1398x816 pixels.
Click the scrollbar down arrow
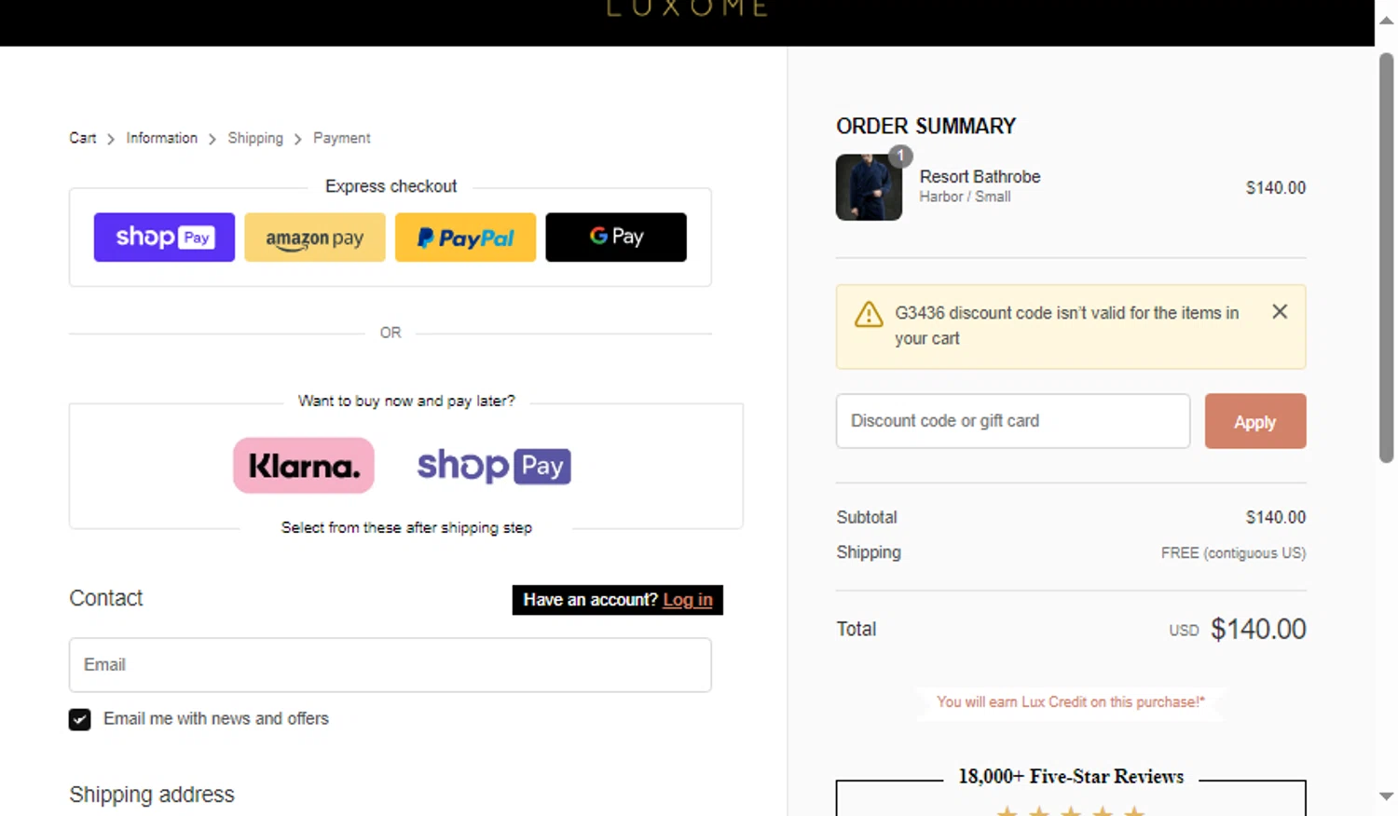pos(1387,796)
